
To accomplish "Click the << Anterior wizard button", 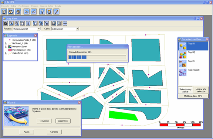I will pos(44,121).
